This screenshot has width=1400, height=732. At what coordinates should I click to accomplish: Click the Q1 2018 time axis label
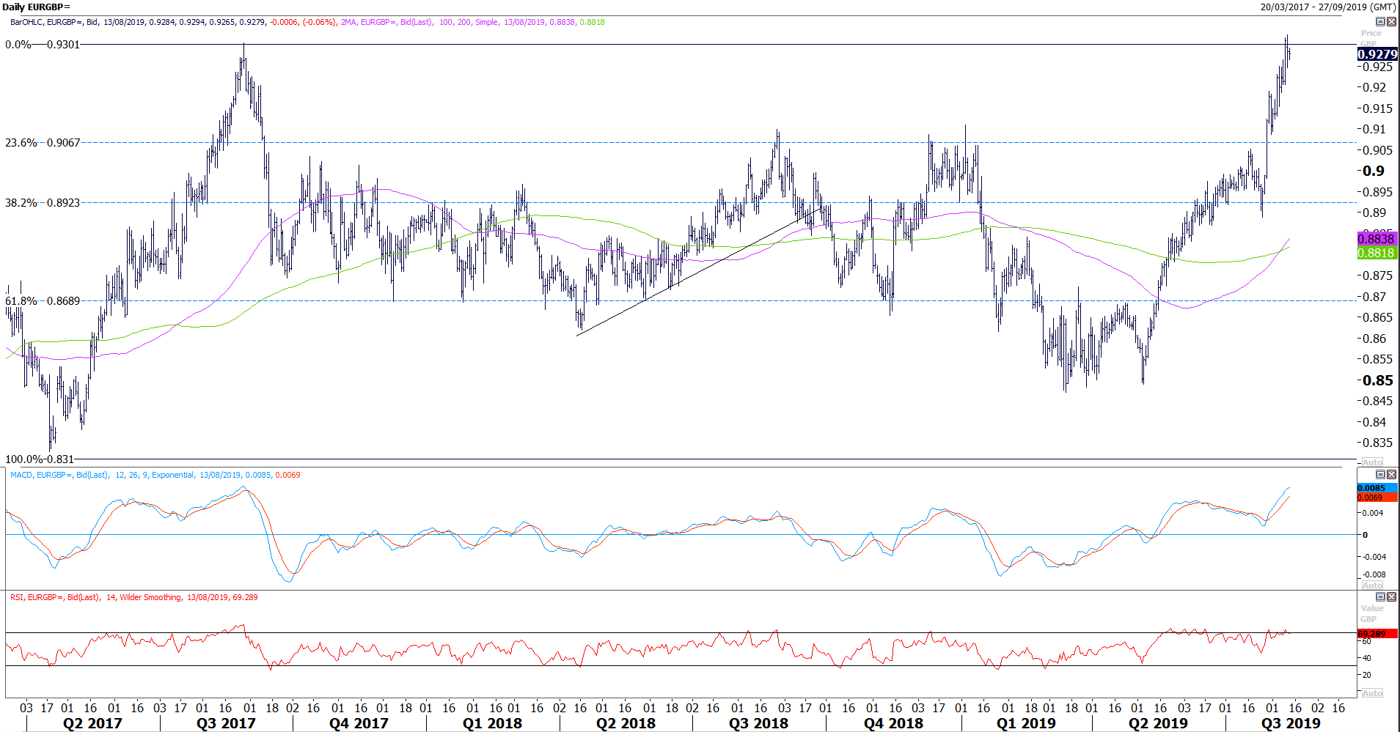coord(492,723)
